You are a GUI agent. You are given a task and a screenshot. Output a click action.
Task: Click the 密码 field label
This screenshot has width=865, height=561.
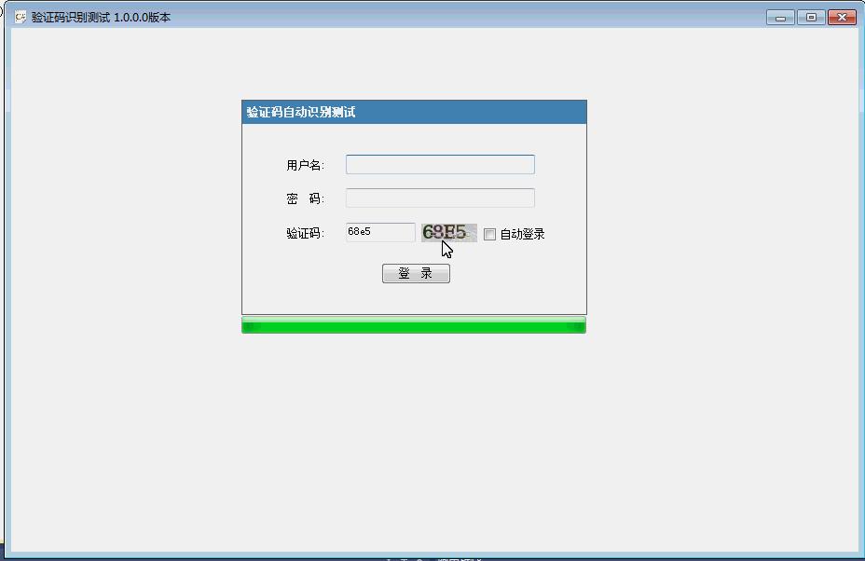coord(305,198)
